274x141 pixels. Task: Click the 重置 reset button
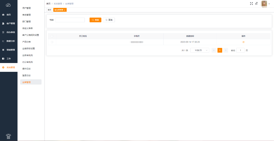[x=109, y=20]
